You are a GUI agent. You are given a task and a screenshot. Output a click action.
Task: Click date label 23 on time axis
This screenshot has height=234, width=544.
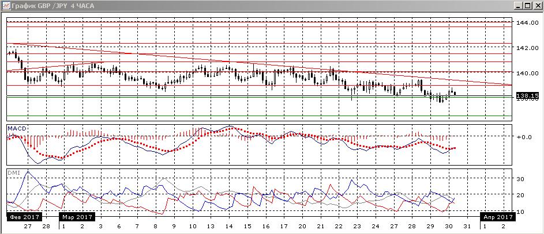pyautogui.click(x=357, y=227)
